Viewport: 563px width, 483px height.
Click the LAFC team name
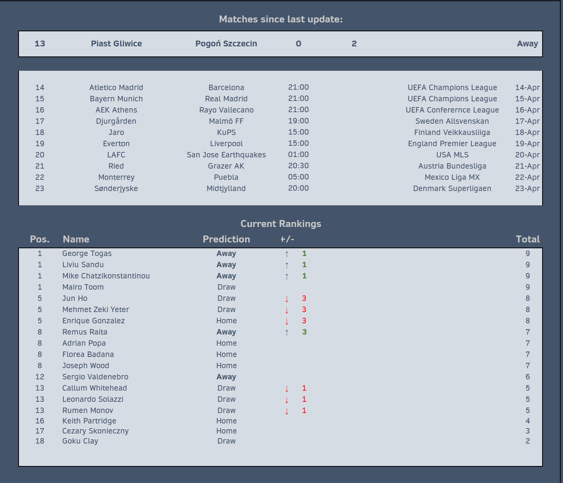pos(116,155)
